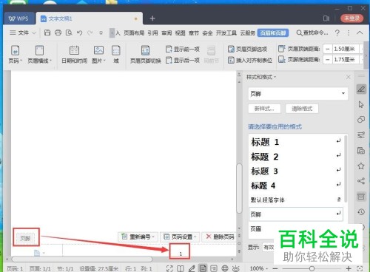370x272 pixels.
Task: Click the Print icon in quick access toolbar
Action: (x=58, y=33)
